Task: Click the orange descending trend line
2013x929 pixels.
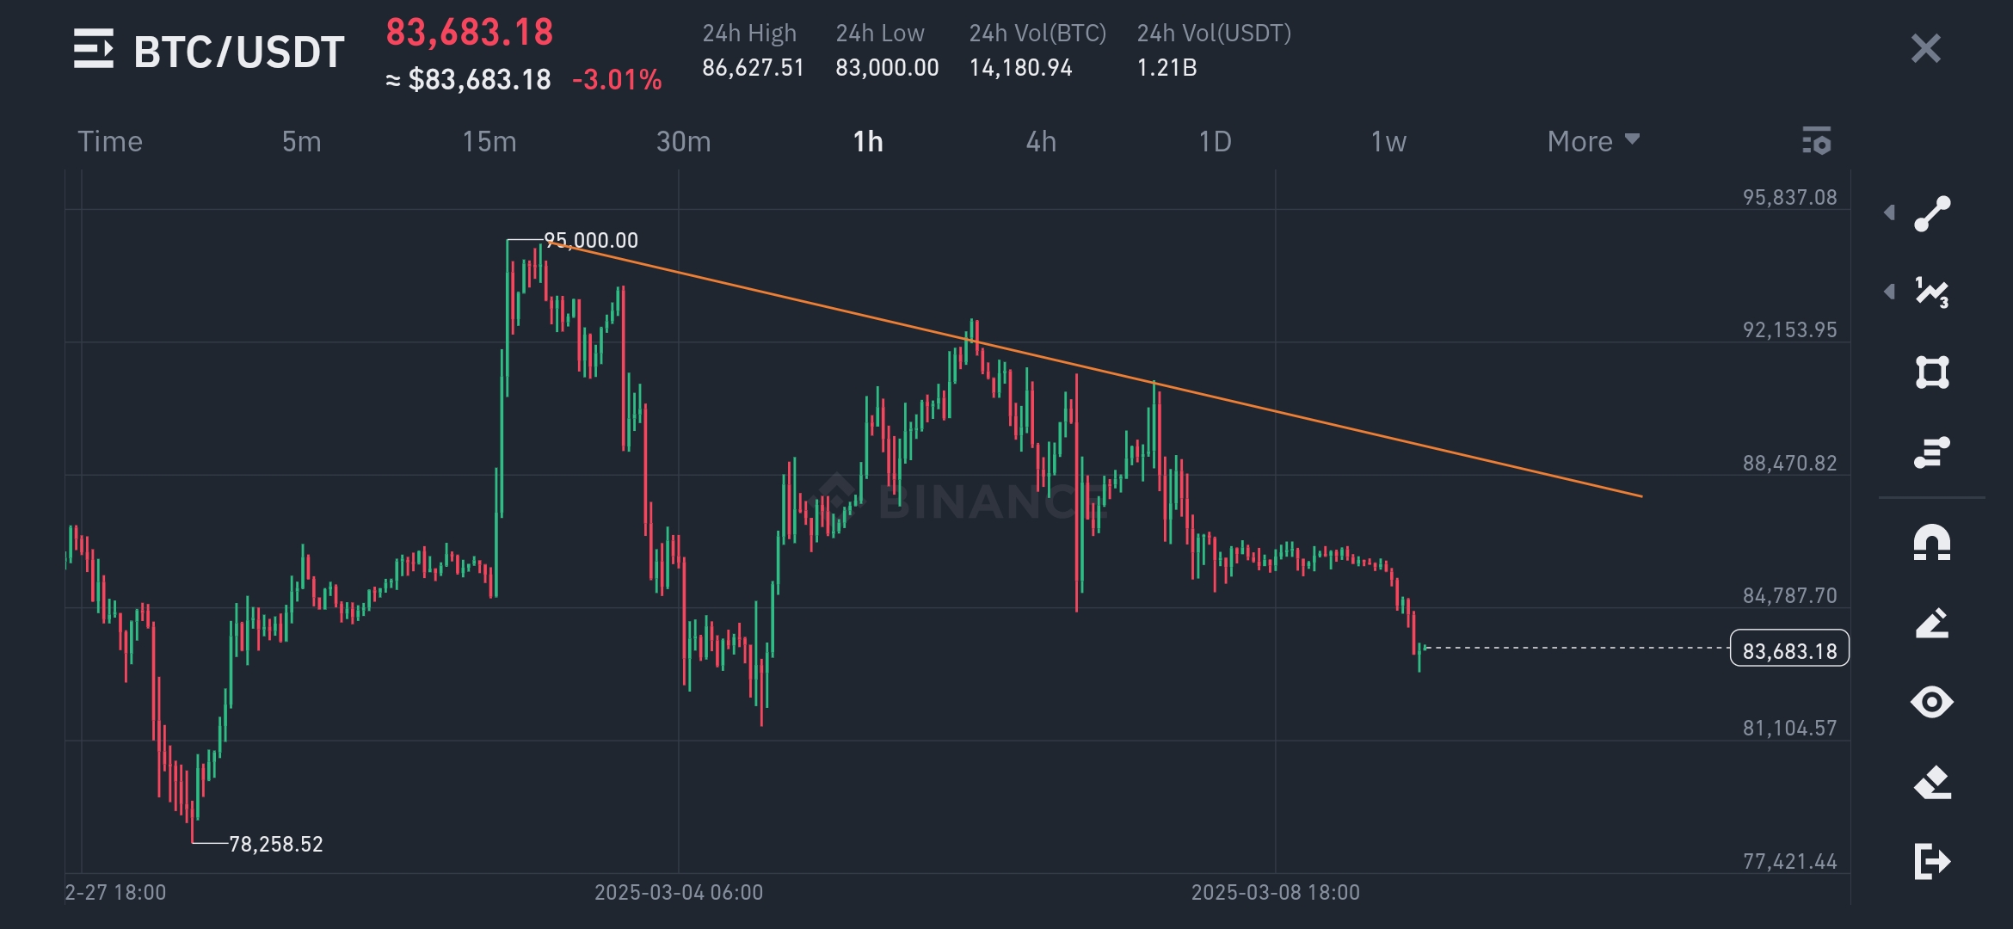Action: pos(1093,367)
